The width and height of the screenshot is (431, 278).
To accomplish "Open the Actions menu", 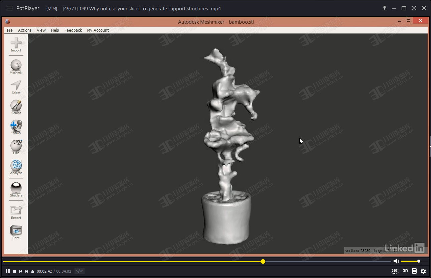I will [25, 30].
